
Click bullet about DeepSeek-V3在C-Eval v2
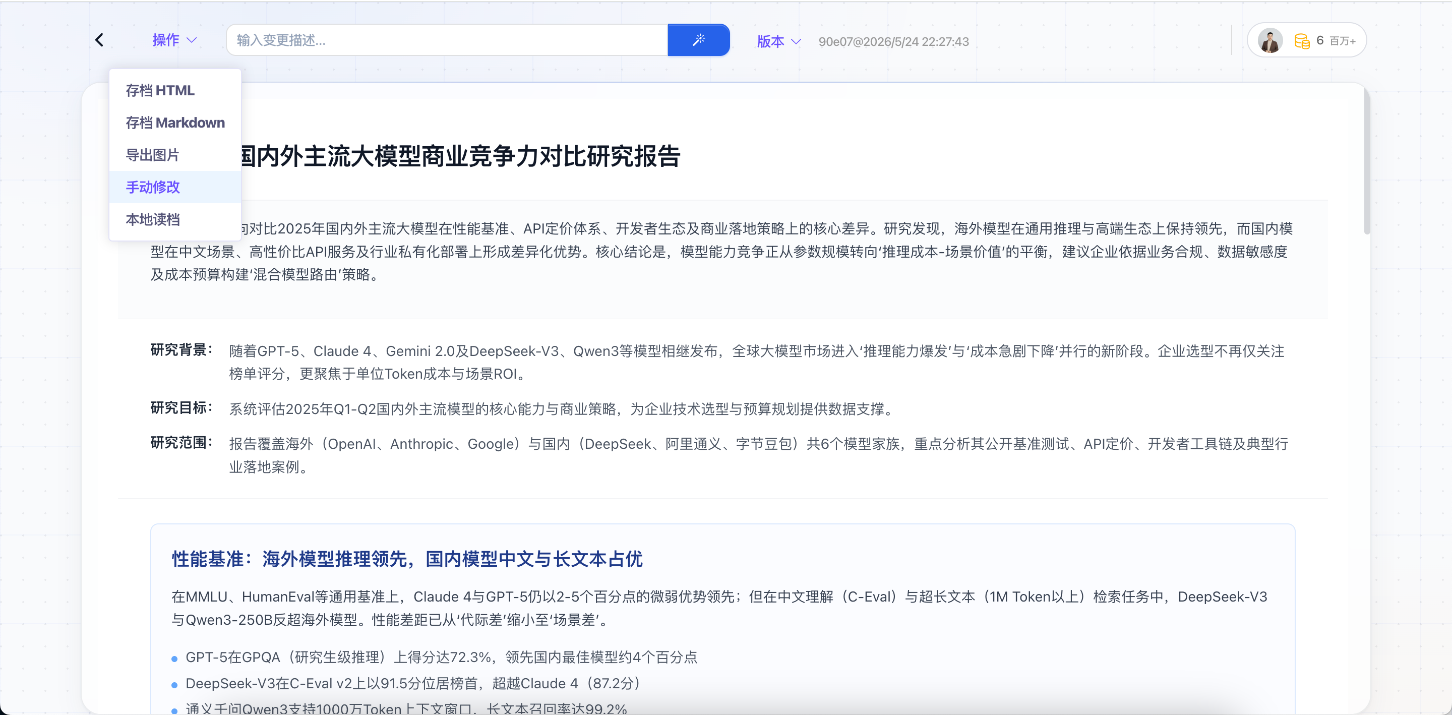413,683
